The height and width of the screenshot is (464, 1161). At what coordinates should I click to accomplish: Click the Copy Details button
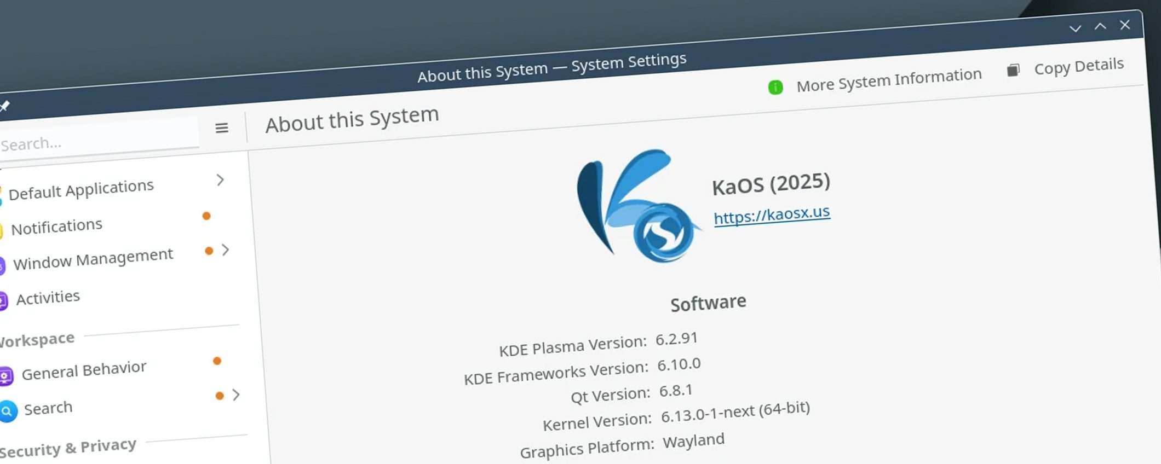click(1066, 67)
